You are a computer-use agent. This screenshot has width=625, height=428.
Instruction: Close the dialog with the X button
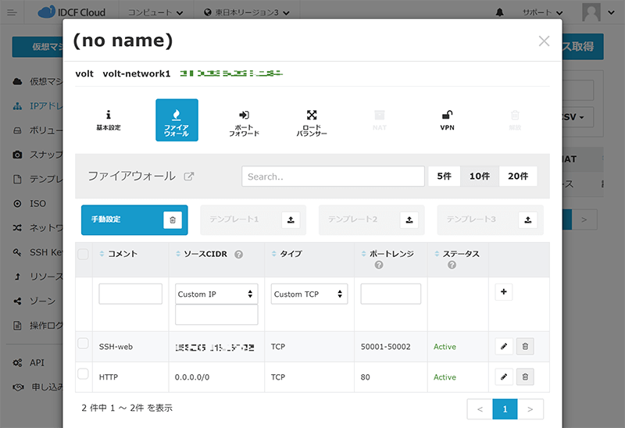point(544,41)
